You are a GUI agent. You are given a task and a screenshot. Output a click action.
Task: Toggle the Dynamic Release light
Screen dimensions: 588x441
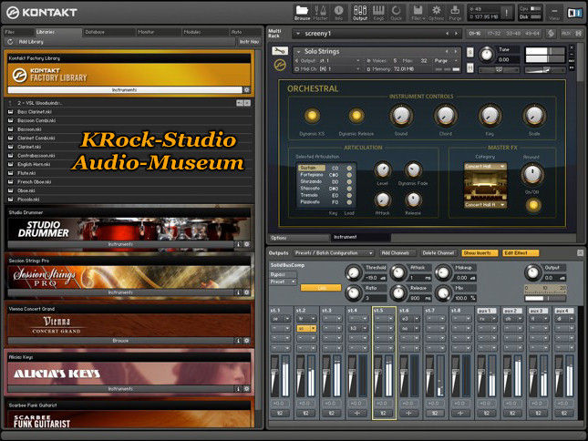point(356,116)
